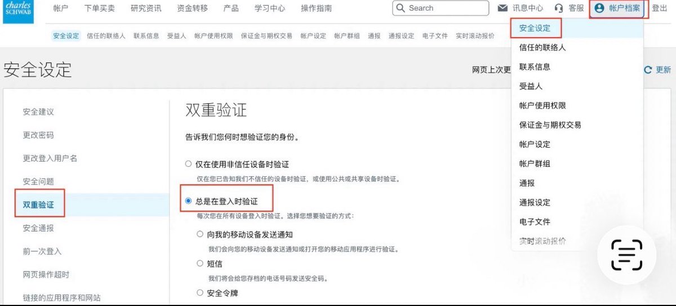The height and width of the screenshot is (306, 676).
Task: Click the magnifier icon in Search box
Action: click(x=401, y=8)
